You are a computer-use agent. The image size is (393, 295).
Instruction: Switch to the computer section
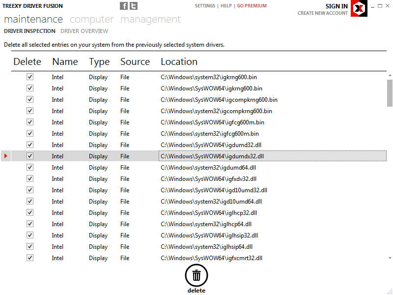click(91, 19)
